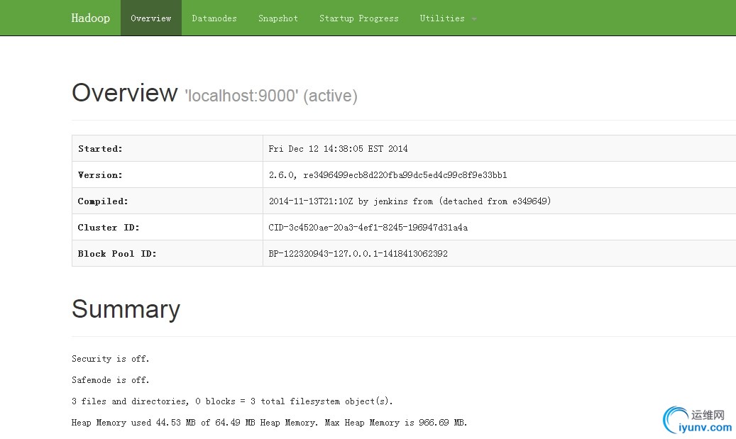This screenshot has width=736, height=439.
Task: Go to the Snapshot tab
Action: pos(278,18)
